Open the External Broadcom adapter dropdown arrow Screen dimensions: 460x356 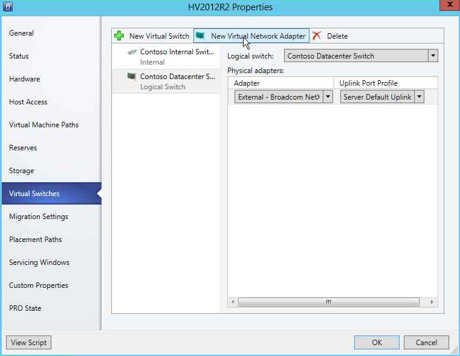[x=328, y=97]
